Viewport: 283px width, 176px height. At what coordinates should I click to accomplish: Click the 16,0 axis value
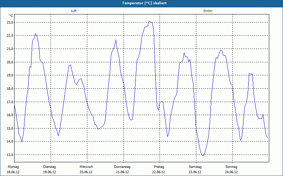click(10, 115)
